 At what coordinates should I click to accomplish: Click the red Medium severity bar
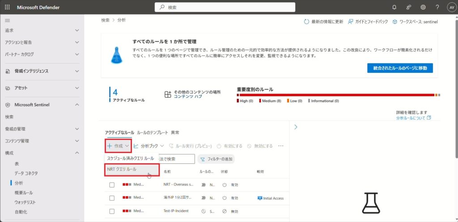point(335,95)
